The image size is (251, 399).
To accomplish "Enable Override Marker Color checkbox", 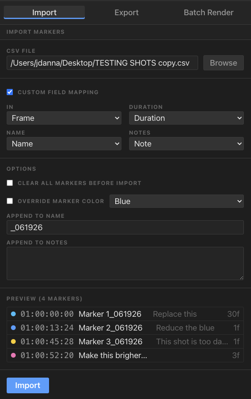I will pos(10,201).
